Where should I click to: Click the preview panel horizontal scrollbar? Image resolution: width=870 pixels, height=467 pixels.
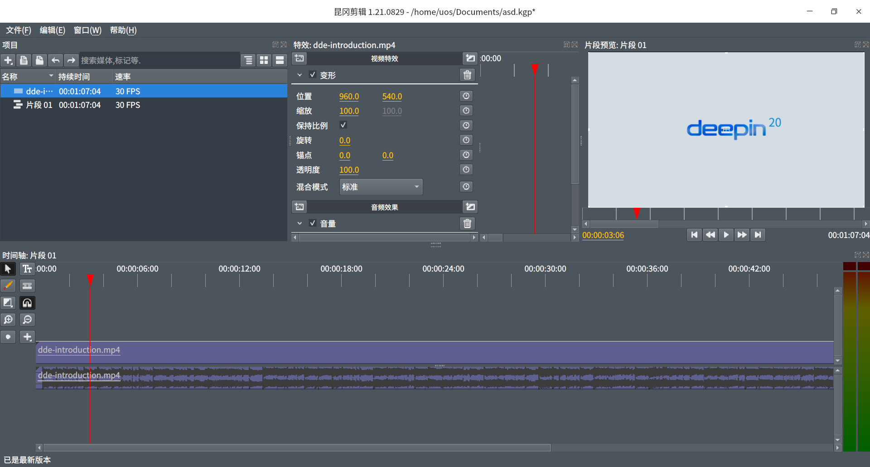[623, 224]
